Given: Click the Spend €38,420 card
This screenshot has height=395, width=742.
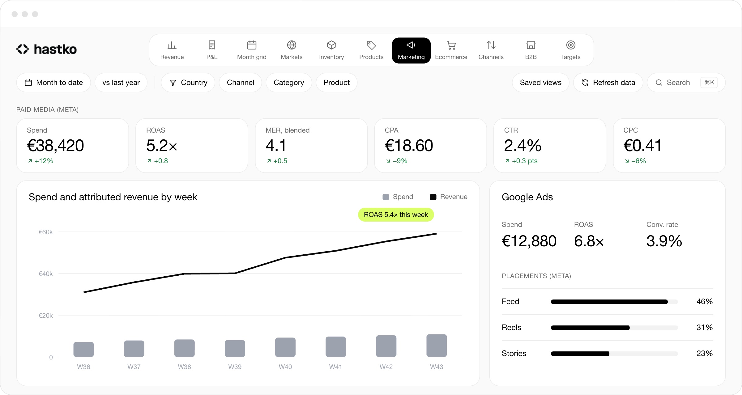Looking at the screenshot, I should [x=72, y=146].
